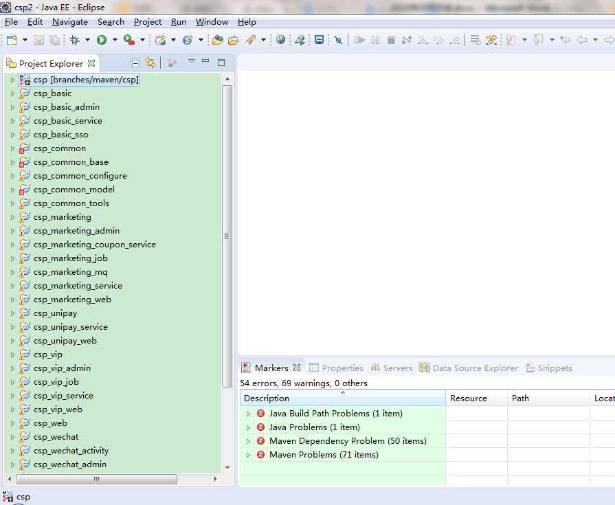Click the Save toolbar icon

pyautogui.click(x=38, y=40)
